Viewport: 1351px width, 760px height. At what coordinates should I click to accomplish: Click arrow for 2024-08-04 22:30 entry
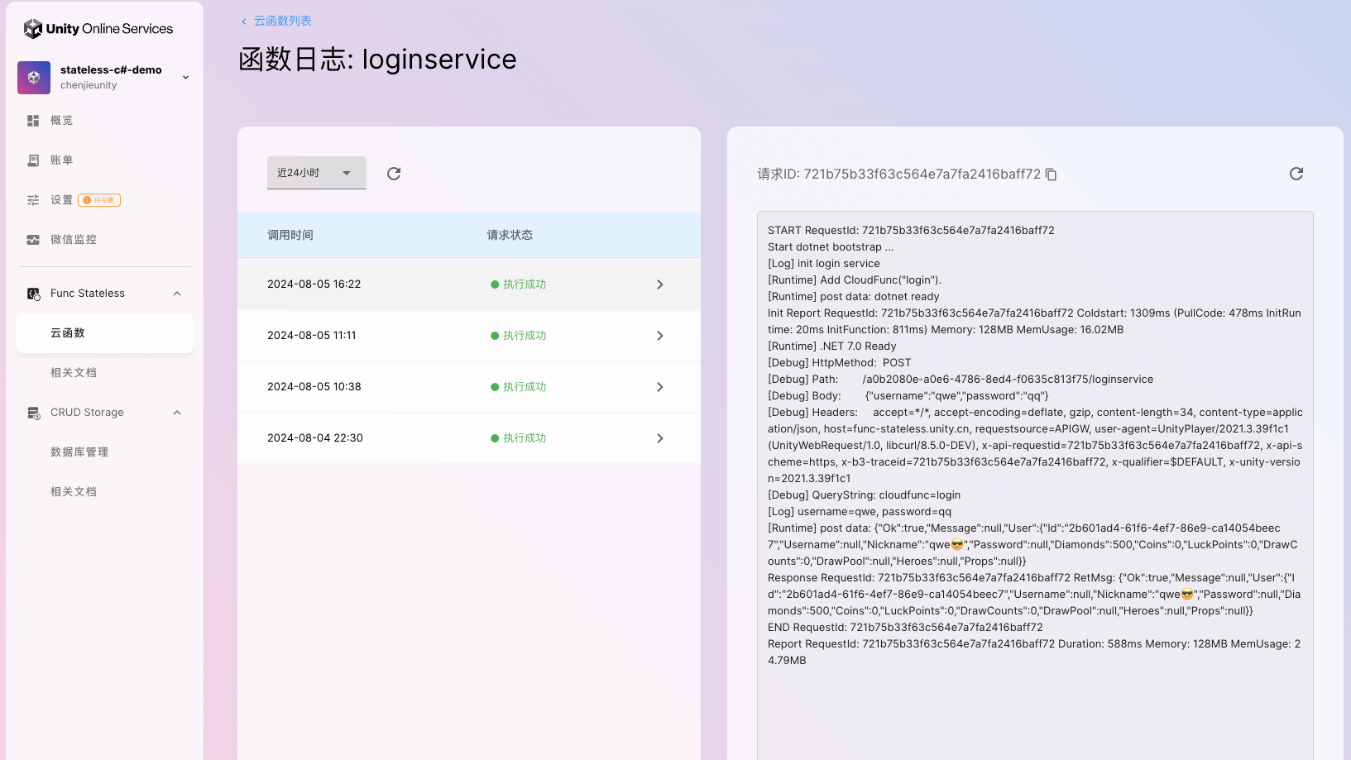[x=659, y=438]
